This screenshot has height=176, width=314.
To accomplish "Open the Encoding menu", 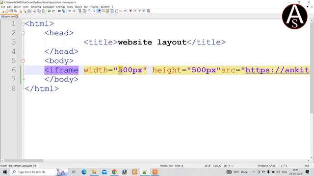I will pyautogui.click(x=36, y=7).
